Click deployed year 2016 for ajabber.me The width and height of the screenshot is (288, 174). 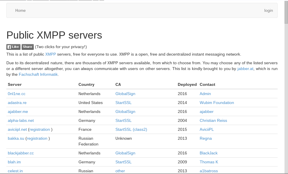tap(182, 112)
